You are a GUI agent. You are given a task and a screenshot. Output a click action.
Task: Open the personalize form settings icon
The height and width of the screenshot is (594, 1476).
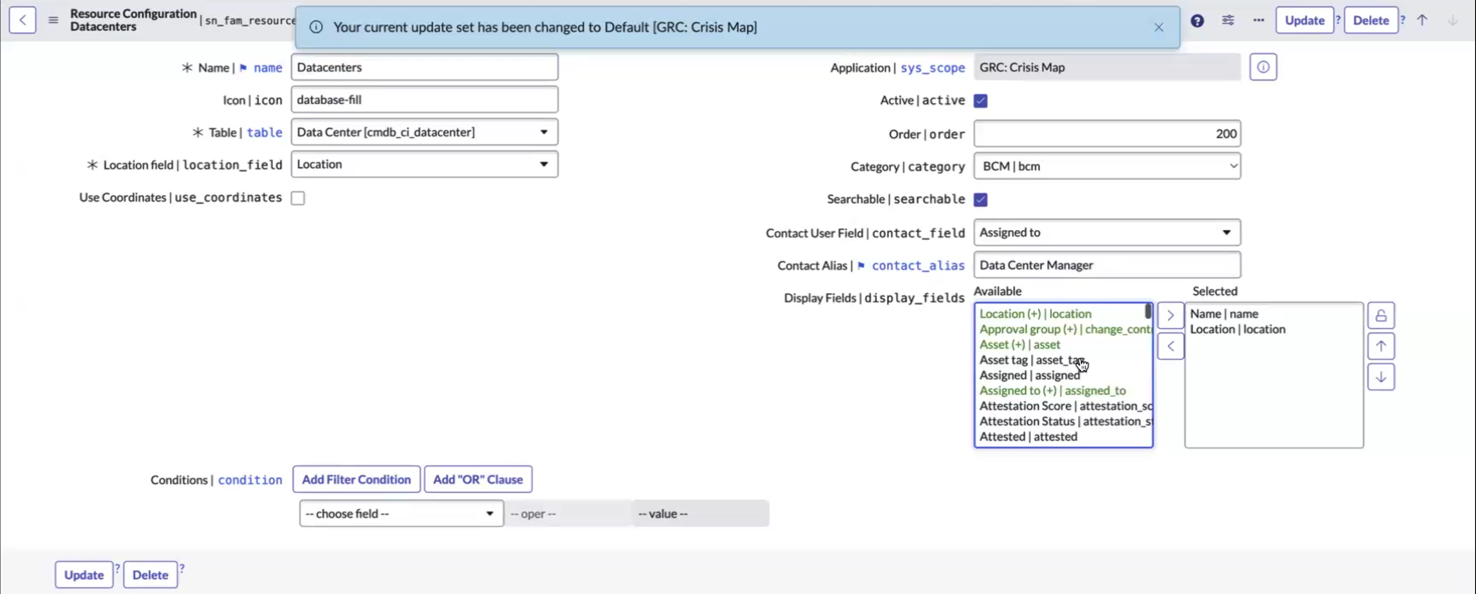(x=1228, y=21)
